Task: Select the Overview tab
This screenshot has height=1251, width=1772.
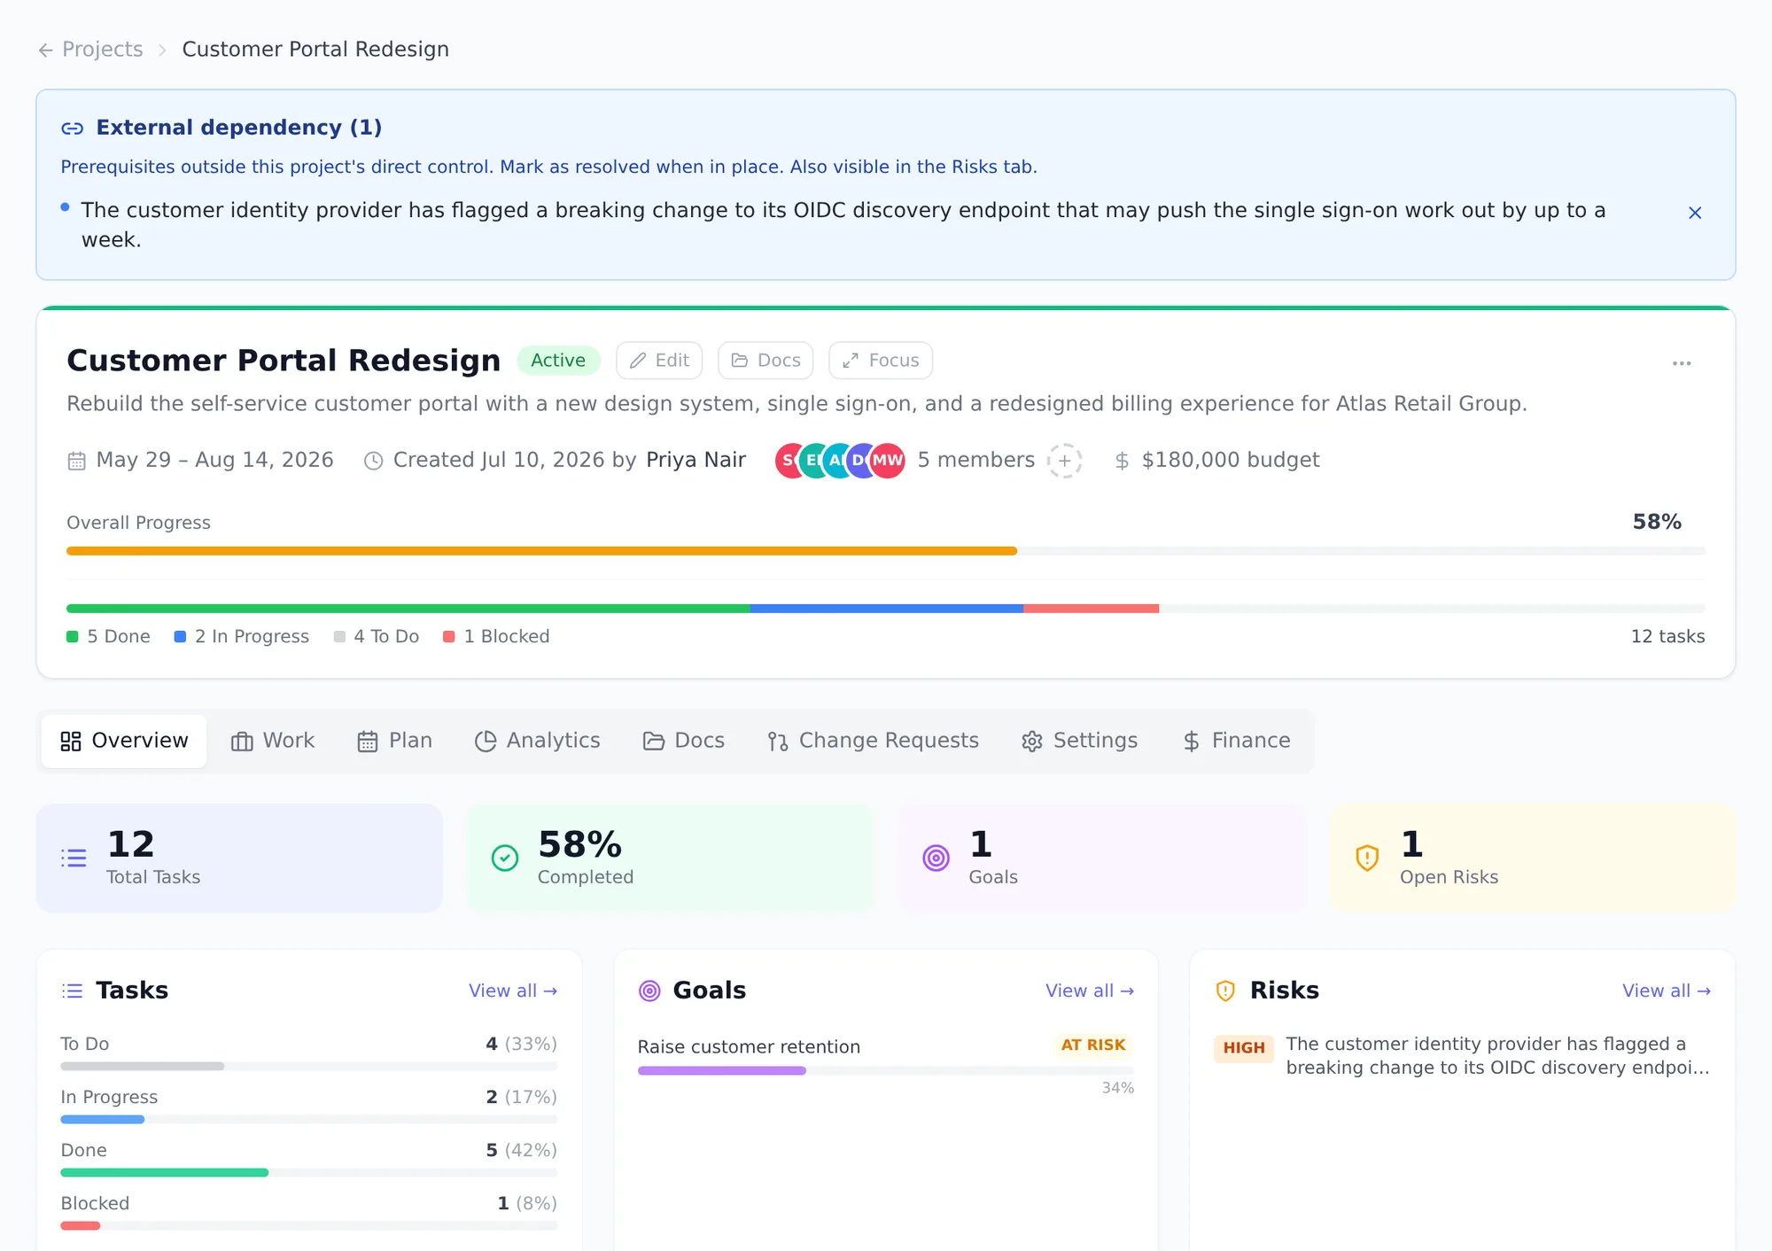Action: click(x=124, y=741)
